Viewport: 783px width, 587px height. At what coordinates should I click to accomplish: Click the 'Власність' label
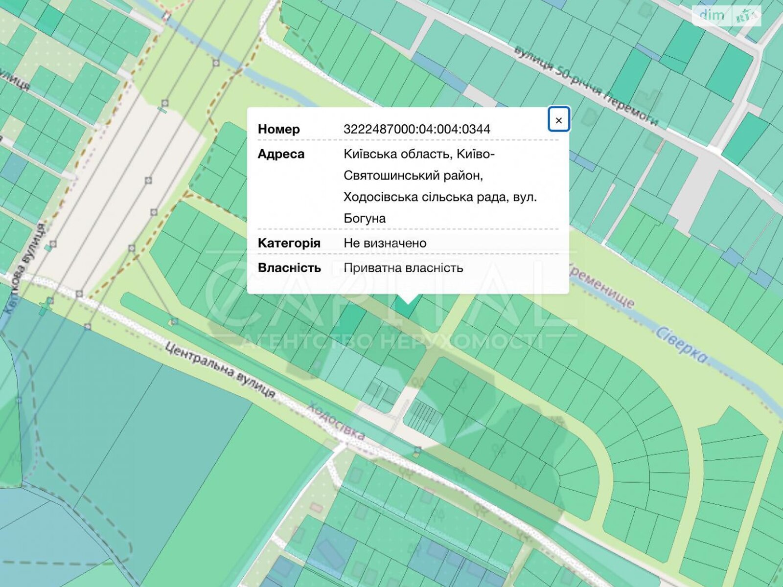click(x=289, y=268)
